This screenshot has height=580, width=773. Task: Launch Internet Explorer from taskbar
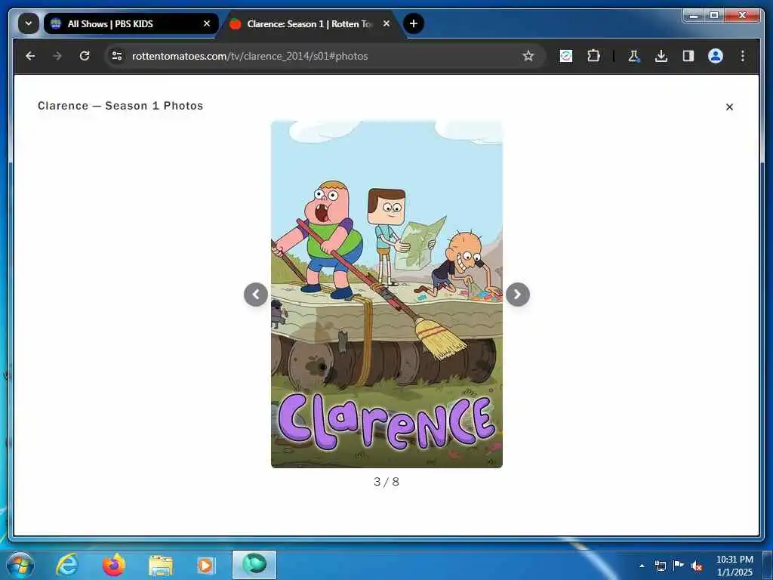pos(67,565)
